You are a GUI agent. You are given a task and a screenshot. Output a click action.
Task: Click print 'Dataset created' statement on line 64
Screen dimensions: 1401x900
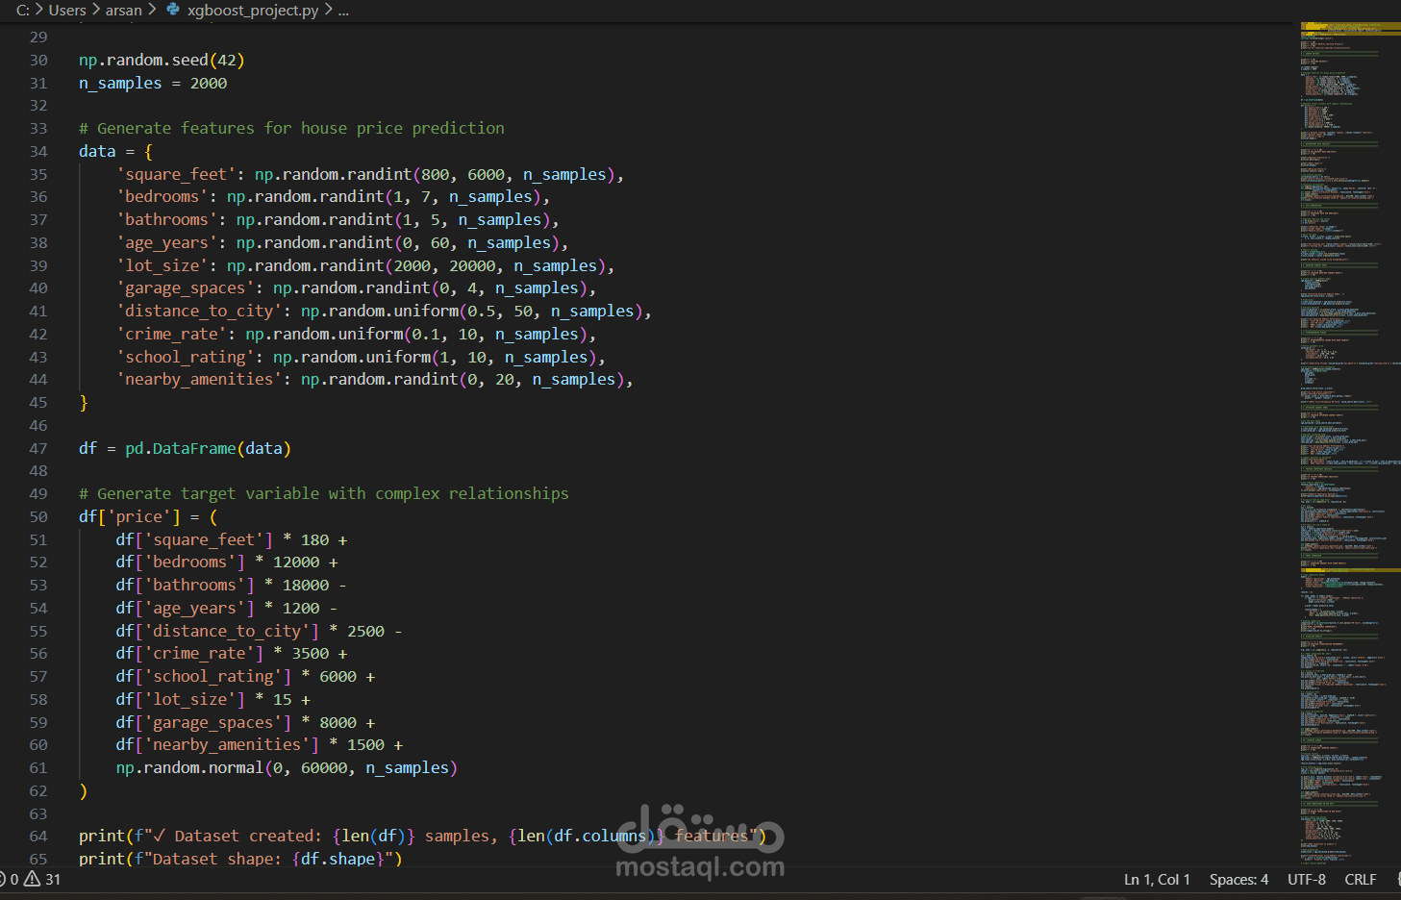tap(422, 836)
